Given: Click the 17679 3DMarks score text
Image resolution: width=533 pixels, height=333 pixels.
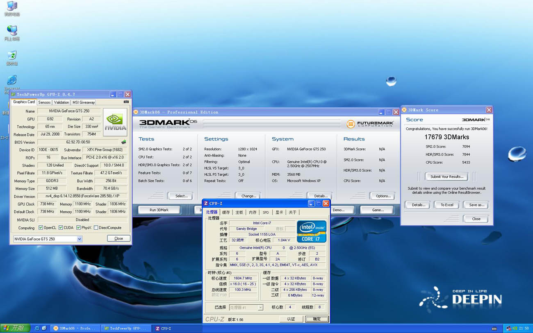Looking at the screenshot, I should point(446,137).
